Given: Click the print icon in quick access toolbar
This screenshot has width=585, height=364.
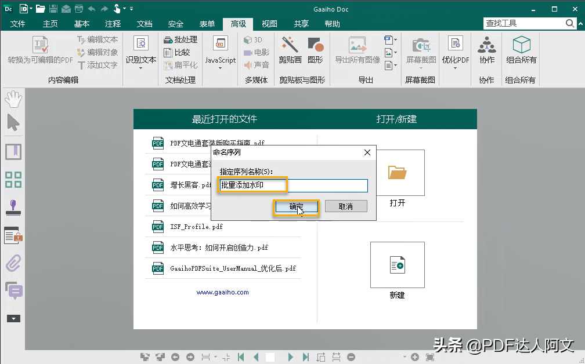Looking at the screenshot, I should pyautogui.click(x=79, y=9).
